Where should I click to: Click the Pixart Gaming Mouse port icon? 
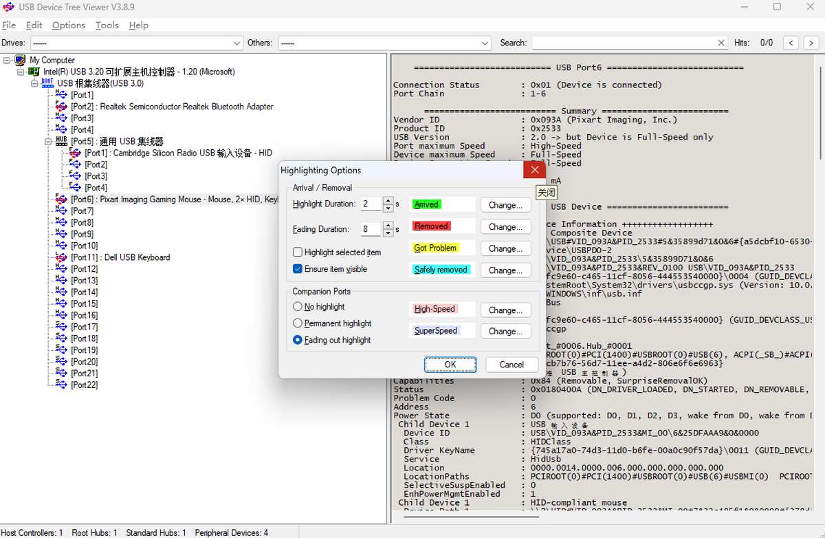coord(61,199)
